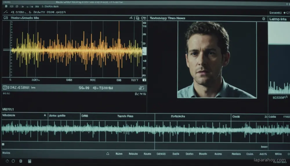
Task: Click the 'D36' axis label under orange waveform
Action: click(x=119, y=80)
